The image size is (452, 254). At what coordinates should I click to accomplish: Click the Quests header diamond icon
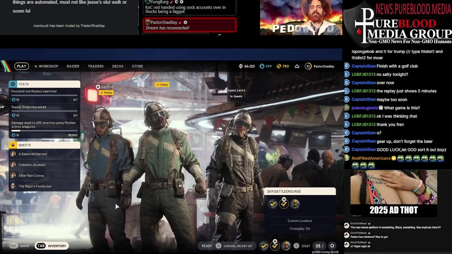click(x=13, y=145)
